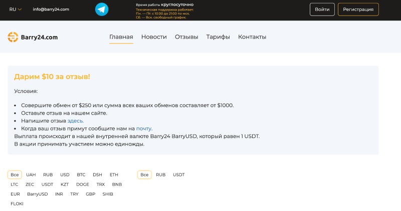401x211 pixels.
Task: Follow the 'здесь' review link
Action: (75, 121)
